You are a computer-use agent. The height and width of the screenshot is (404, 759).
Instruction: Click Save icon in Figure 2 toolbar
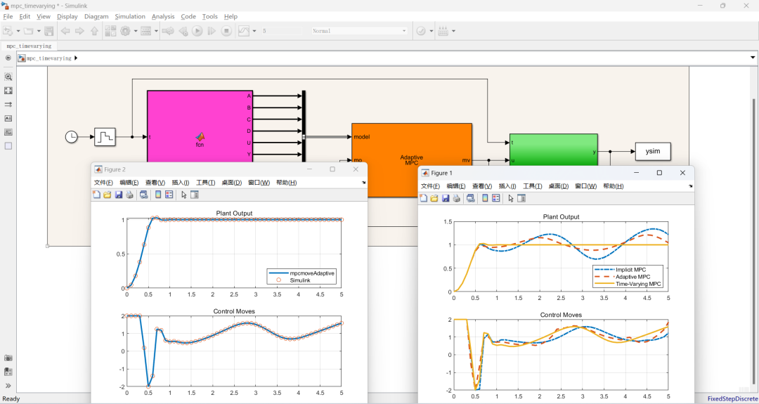click(x=118, y=195)
